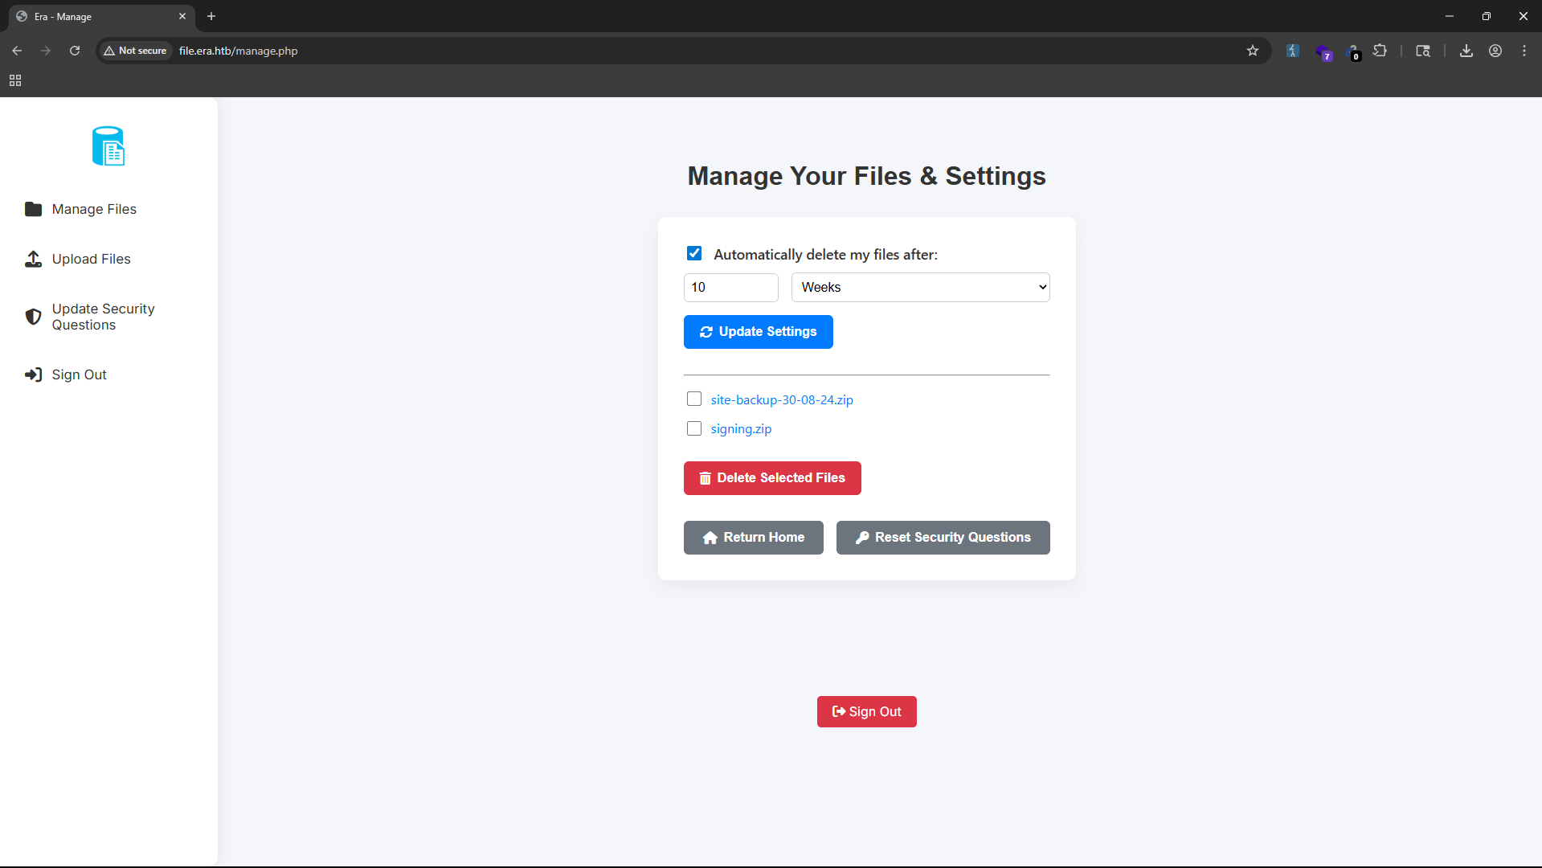
Task: Open the browser downloads icon
Action: coord(1466,51)
